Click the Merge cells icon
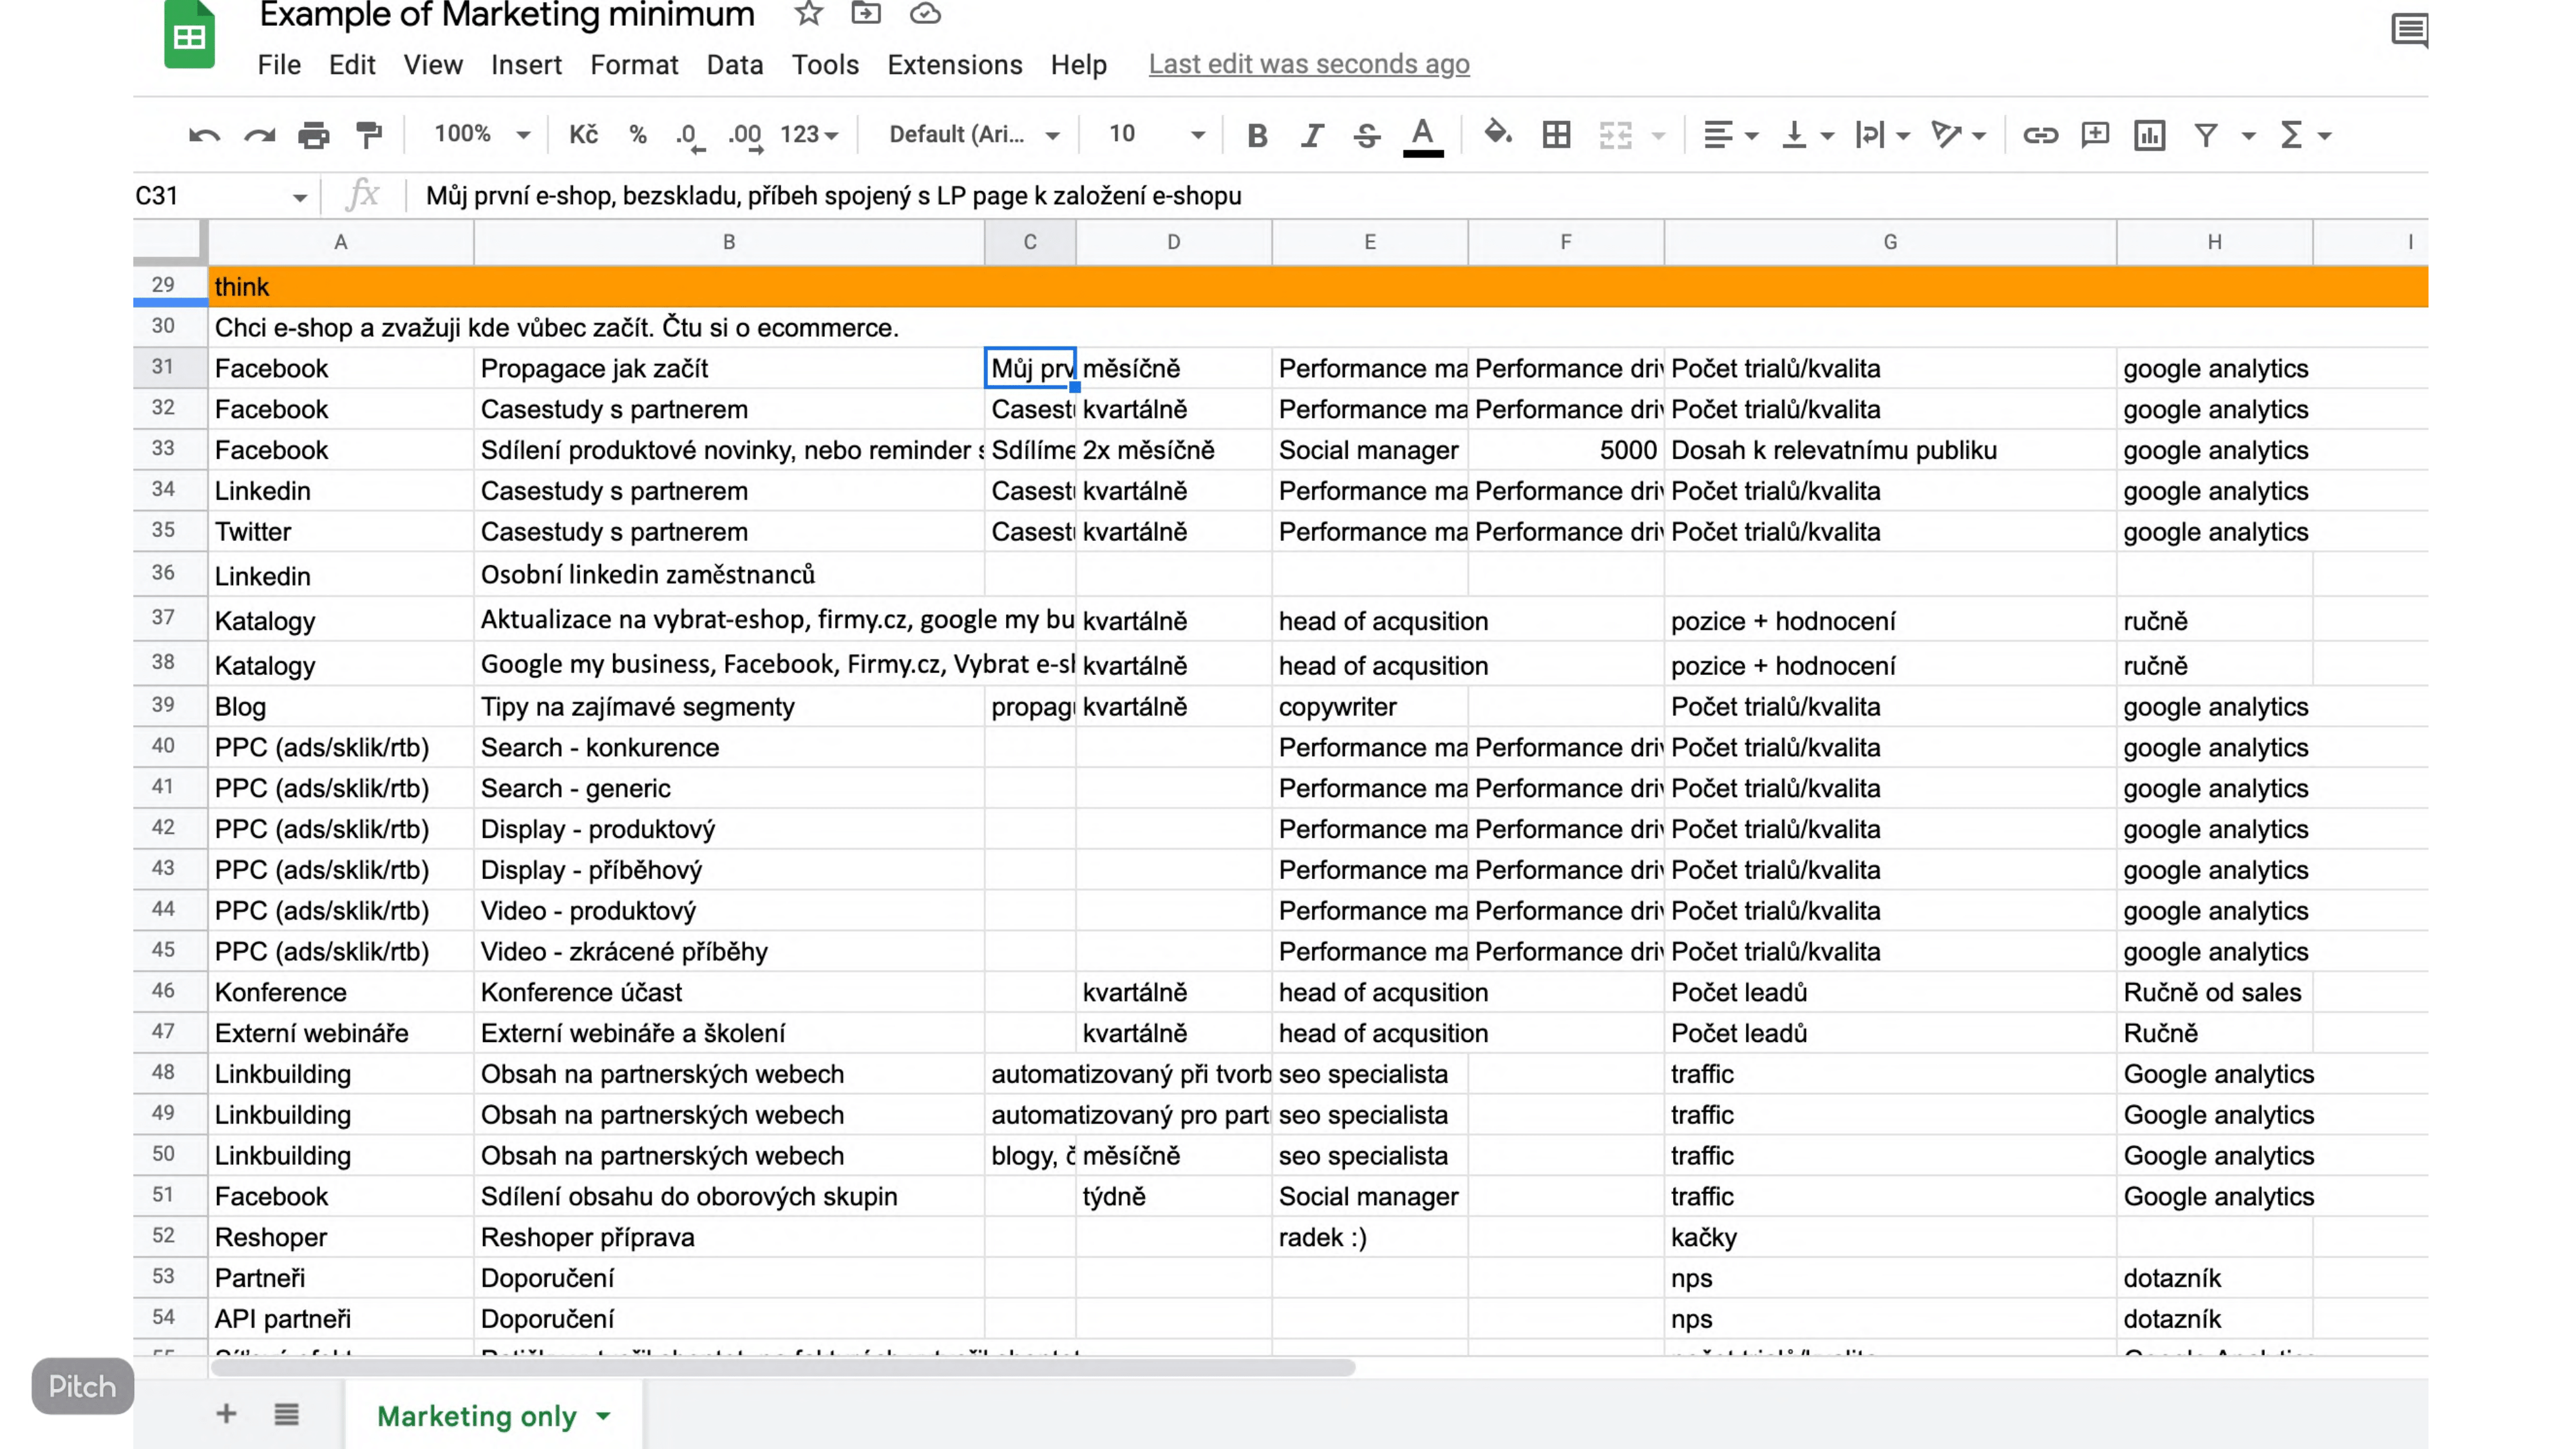The height and width of the screenshot is (1449, 2576). point(1615,135)
